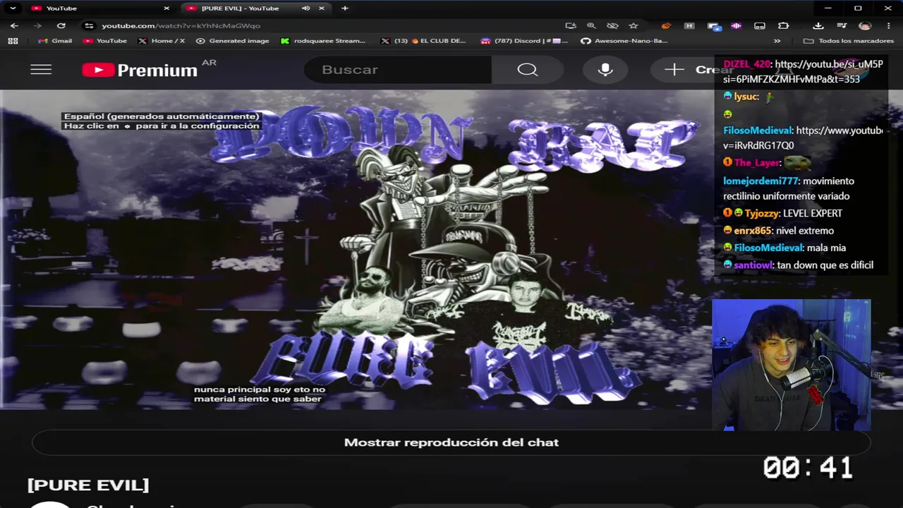Screen dimensions: 903x508
Task: Open the zoom magnifier in address bar
Action: [x=591, y=25]
